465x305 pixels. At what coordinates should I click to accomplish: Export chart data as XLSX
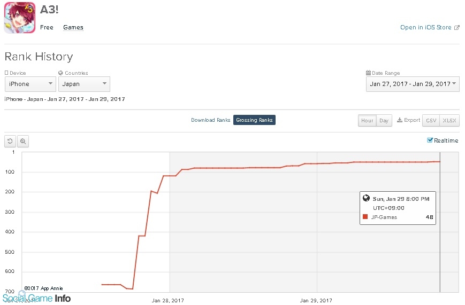(449, 121)
